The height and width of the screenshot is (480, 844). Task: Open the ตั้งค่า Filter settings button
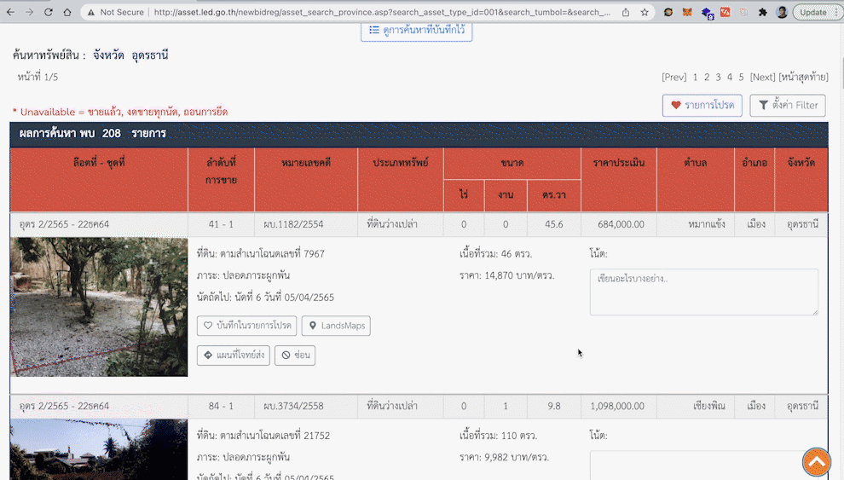[x=788, y=106]
